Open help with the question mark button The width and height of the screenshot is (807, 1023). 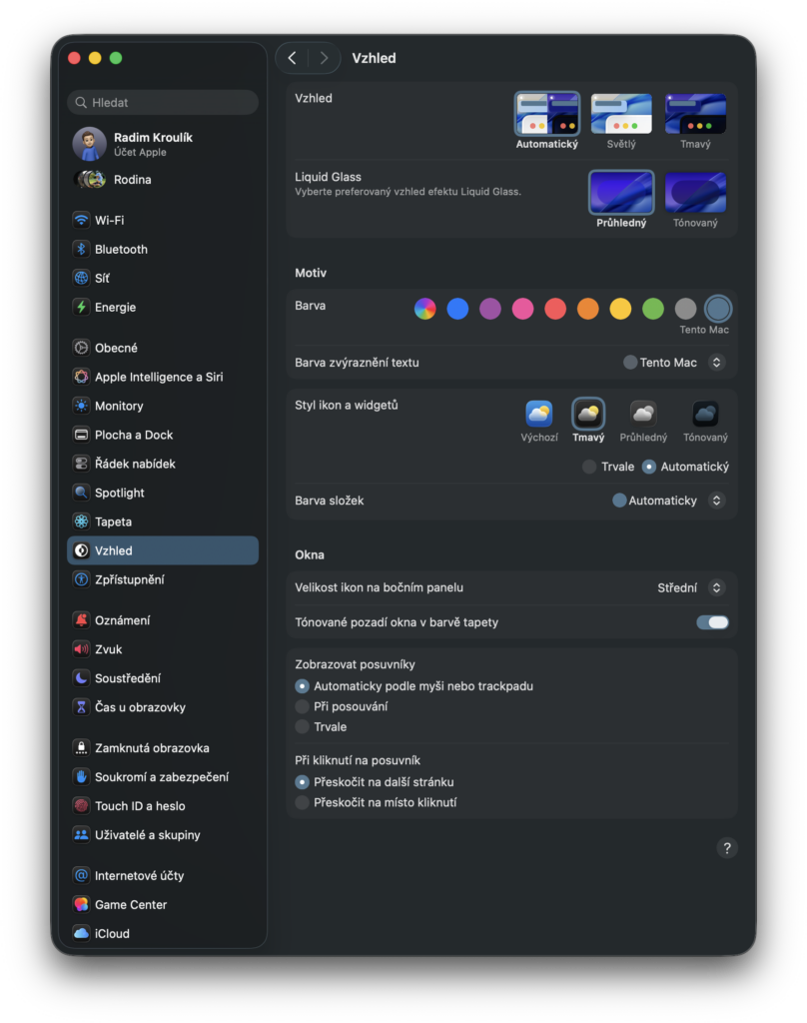point(726,848)
